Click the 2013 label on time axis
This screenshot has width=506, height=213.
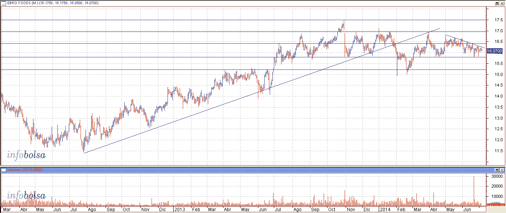pos(179,209)
